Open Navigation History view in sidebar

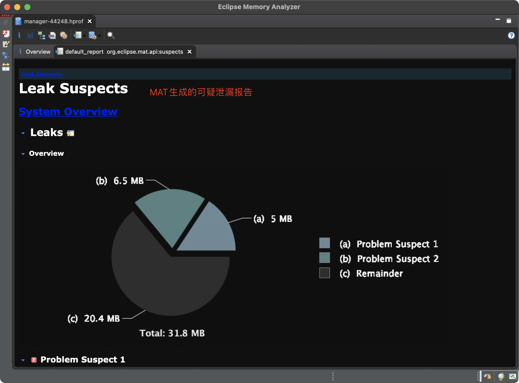coord(6,55)
